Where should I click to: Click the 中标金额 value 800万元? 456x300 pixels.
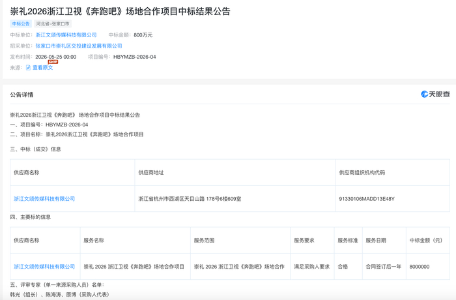pos(143,35)
